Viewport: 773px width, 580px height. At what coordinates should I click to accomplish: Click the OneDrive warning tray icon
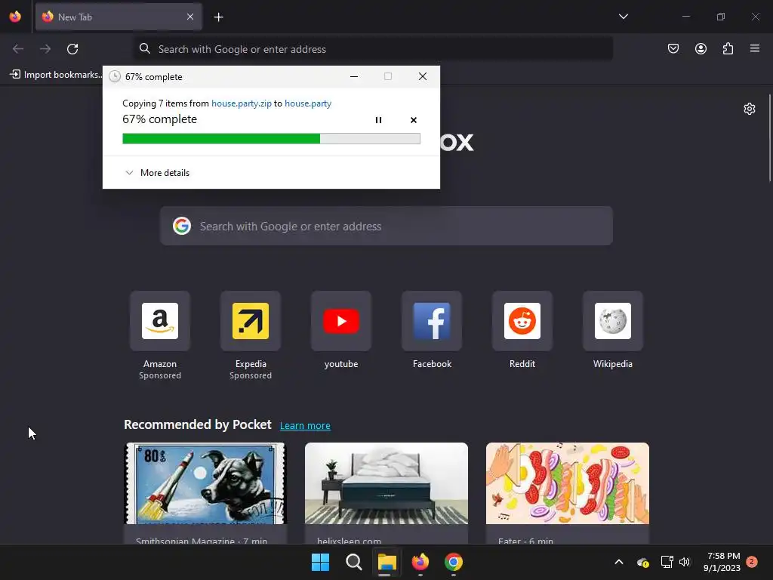(x=642, y=562)
